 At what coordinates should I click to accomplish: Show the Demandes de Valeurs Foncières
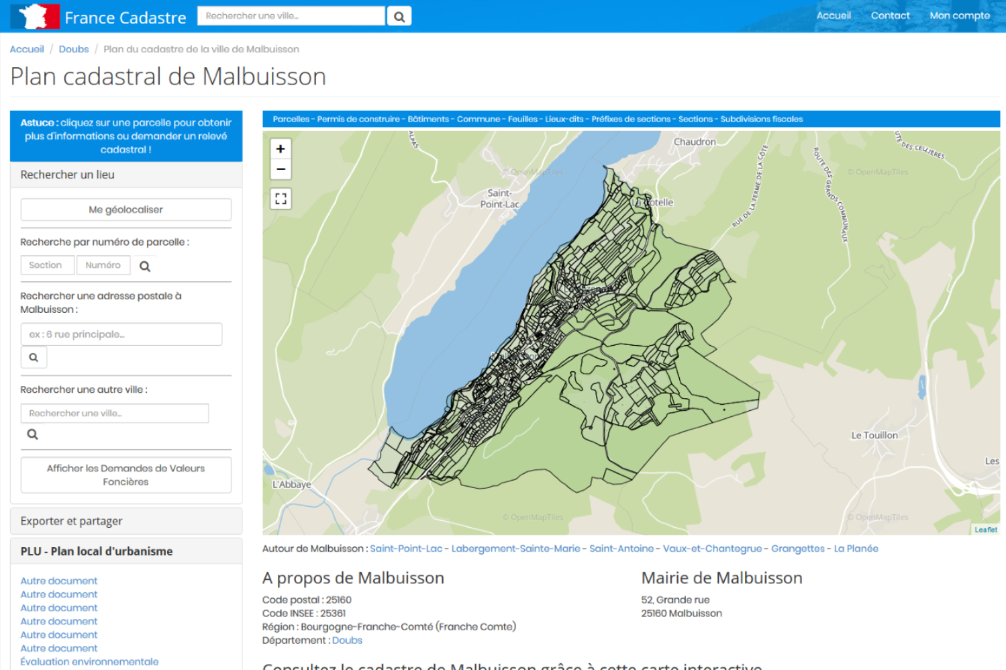(x=125, y=475)
